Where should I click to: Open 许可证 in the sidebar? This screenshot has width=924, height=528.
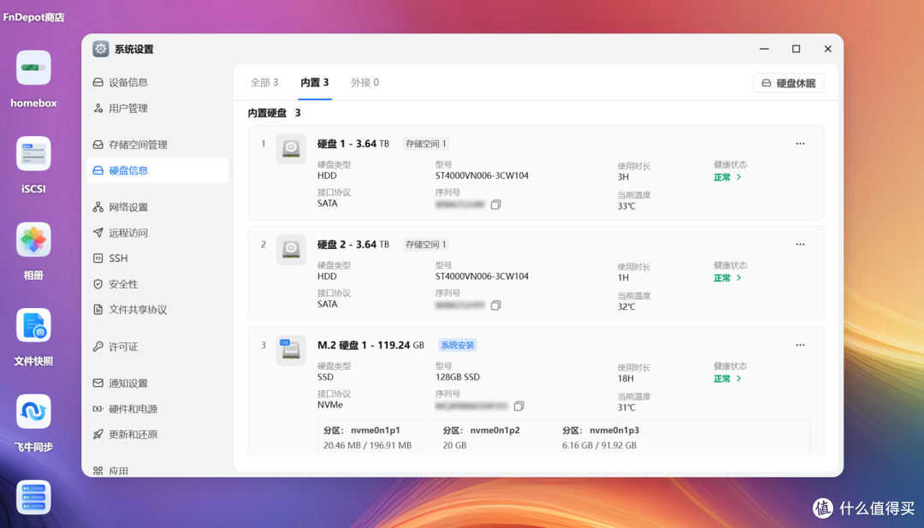click(x=157, y=347)
